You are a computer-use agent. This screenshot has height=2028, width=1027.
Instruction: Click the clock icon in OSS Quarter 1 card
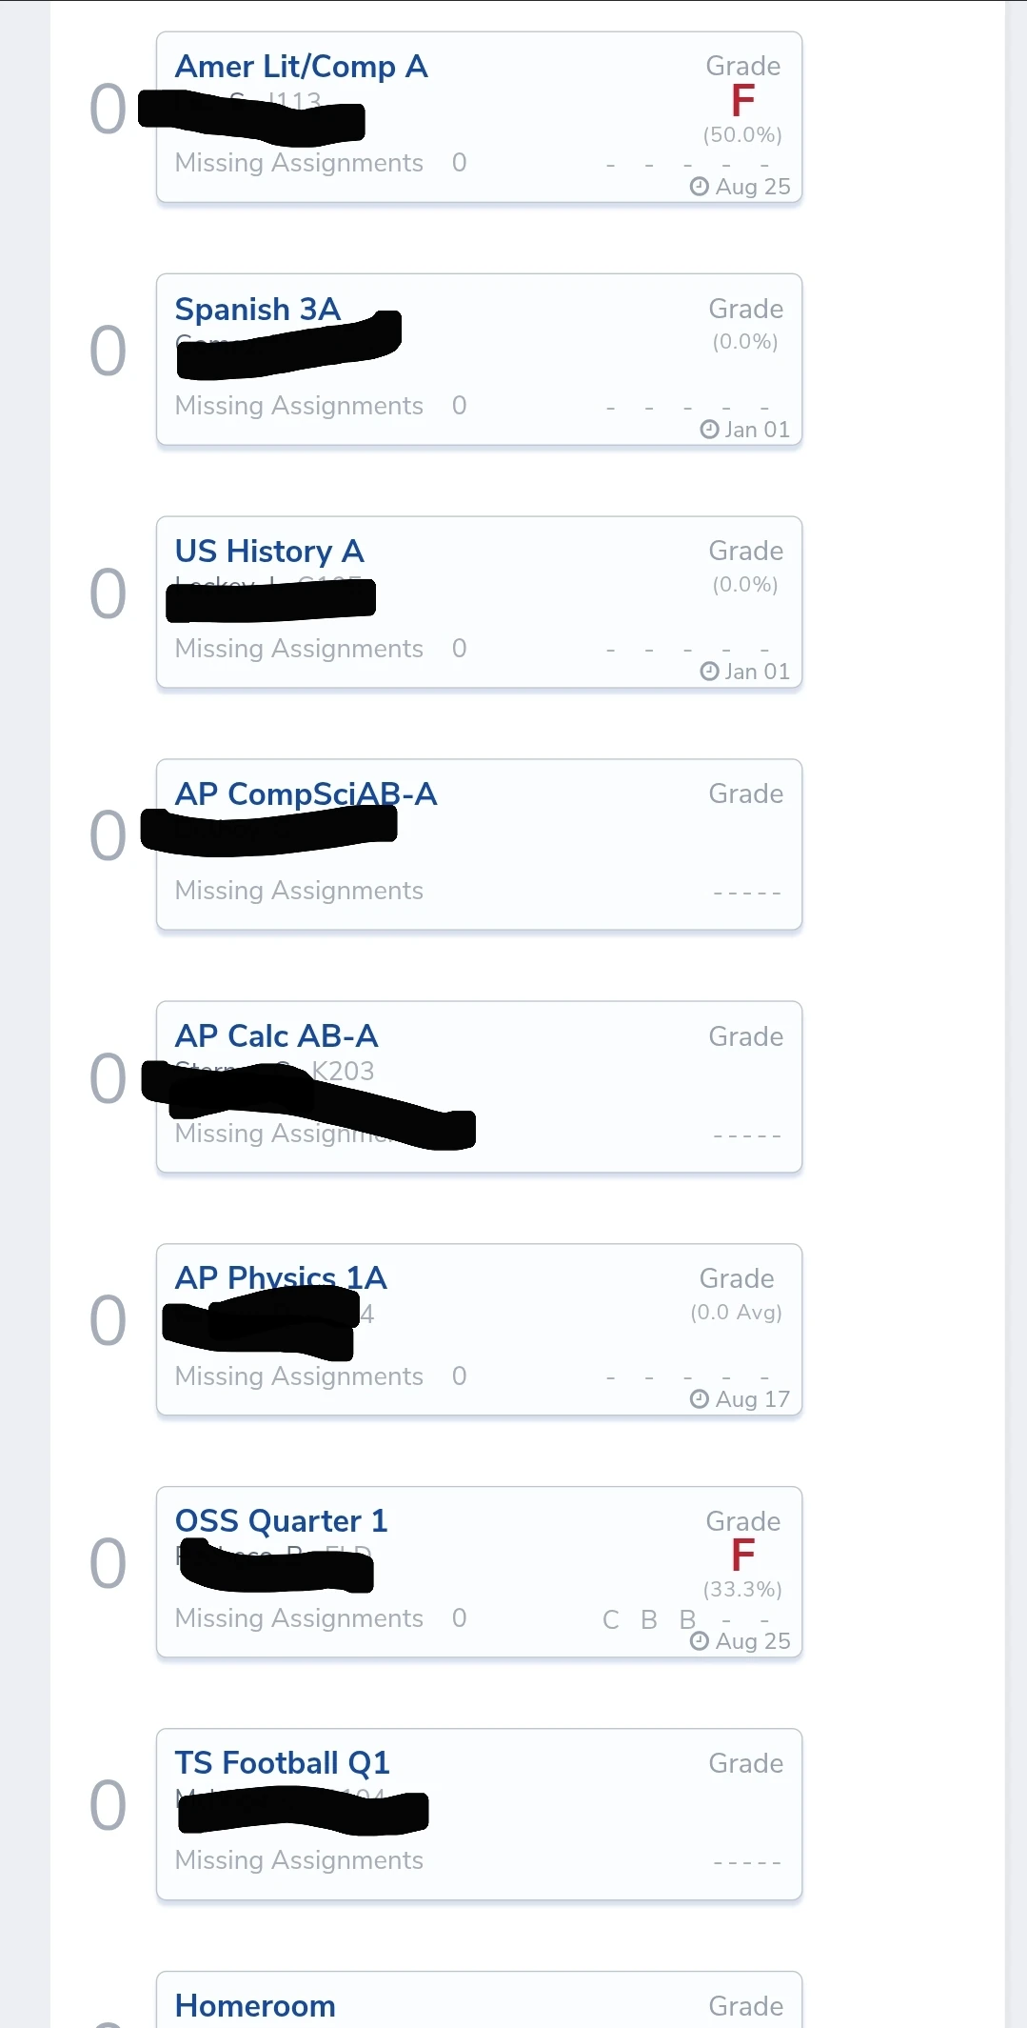tap(700, 1641)
